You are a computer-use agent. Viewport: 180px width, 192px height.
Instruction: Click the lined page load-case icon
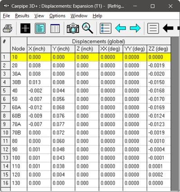(153, 28)
